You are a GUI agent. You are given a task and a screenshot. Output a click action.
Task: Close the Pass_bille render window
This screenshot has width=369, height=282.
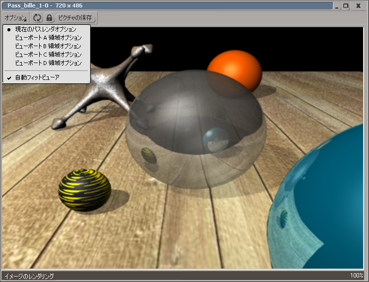click(x=358, y=6)
